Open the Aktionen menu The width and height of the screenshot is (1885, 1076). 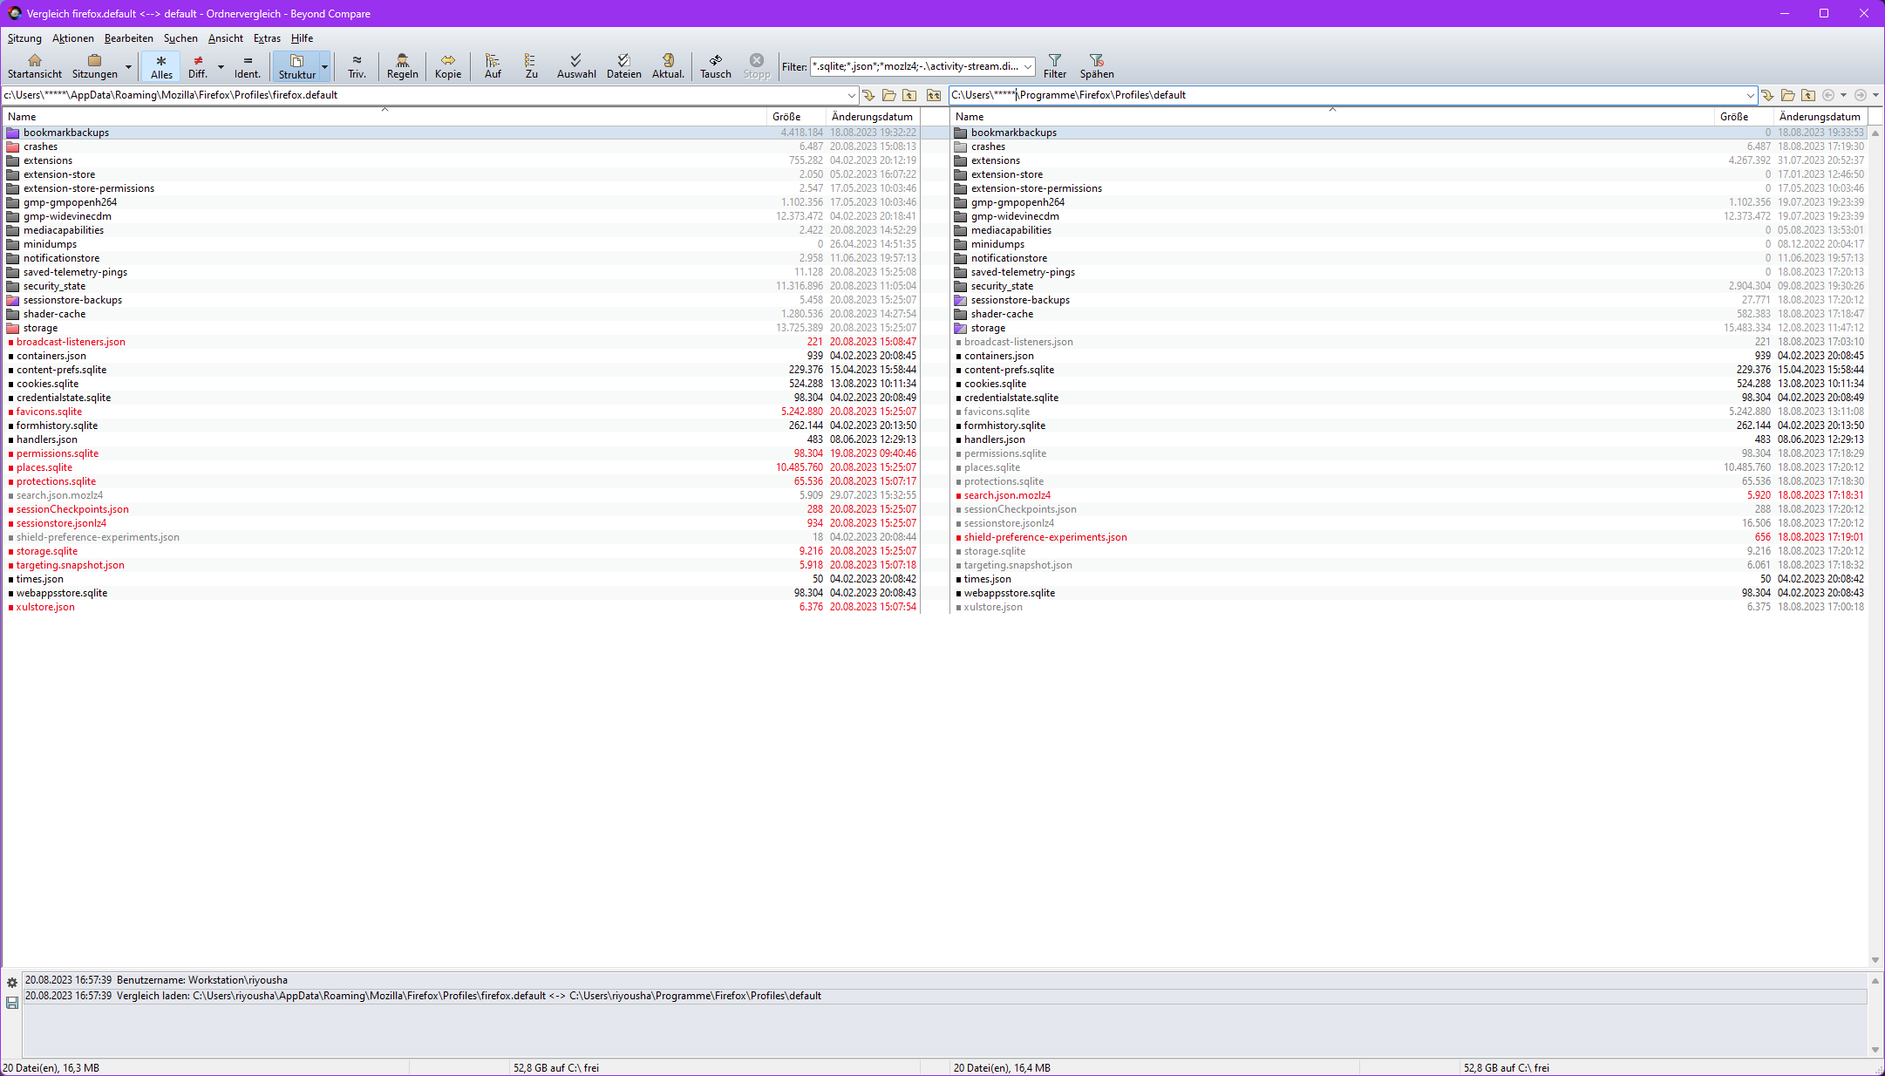click(72, 38)
